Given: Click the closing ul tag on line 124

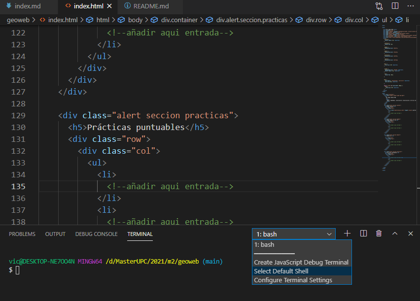Looking at the screenshot, I should [100, 56].
